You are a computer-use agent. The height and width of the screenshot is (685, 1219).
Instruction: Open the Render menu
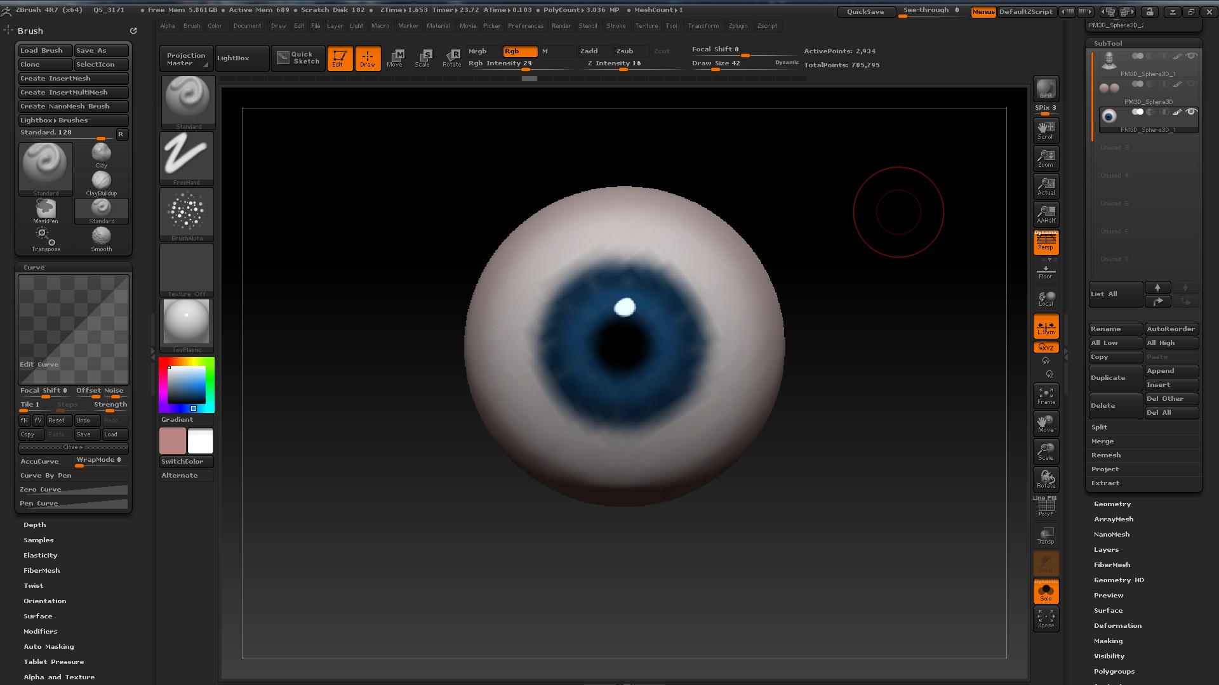[x=561, y=26]
